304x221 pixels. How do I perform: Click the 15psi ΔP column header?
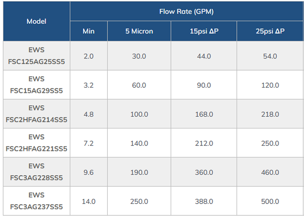(x=203, y=31)
